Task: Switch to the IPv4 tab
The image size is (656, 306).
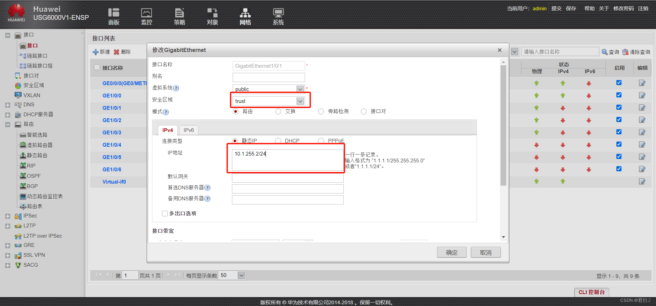Action: pos(168,130)
